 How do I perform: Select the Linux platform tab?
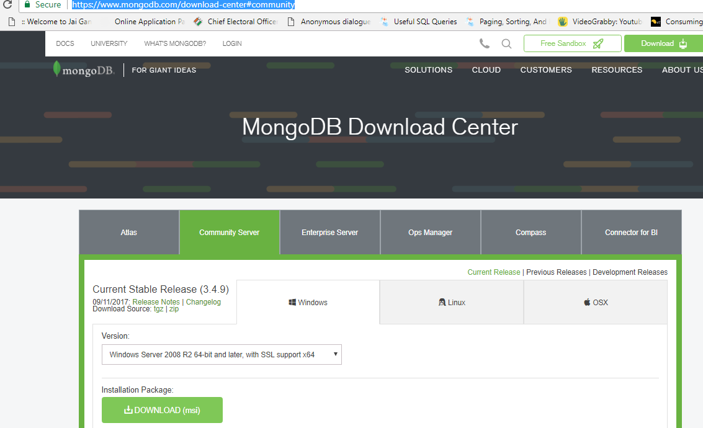point(452,303)
